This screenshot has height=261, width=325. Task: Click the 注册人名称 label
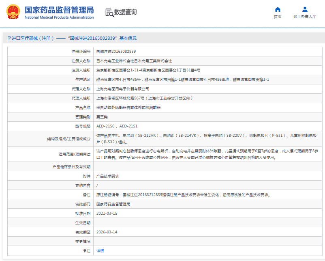(x=81, y=61)
